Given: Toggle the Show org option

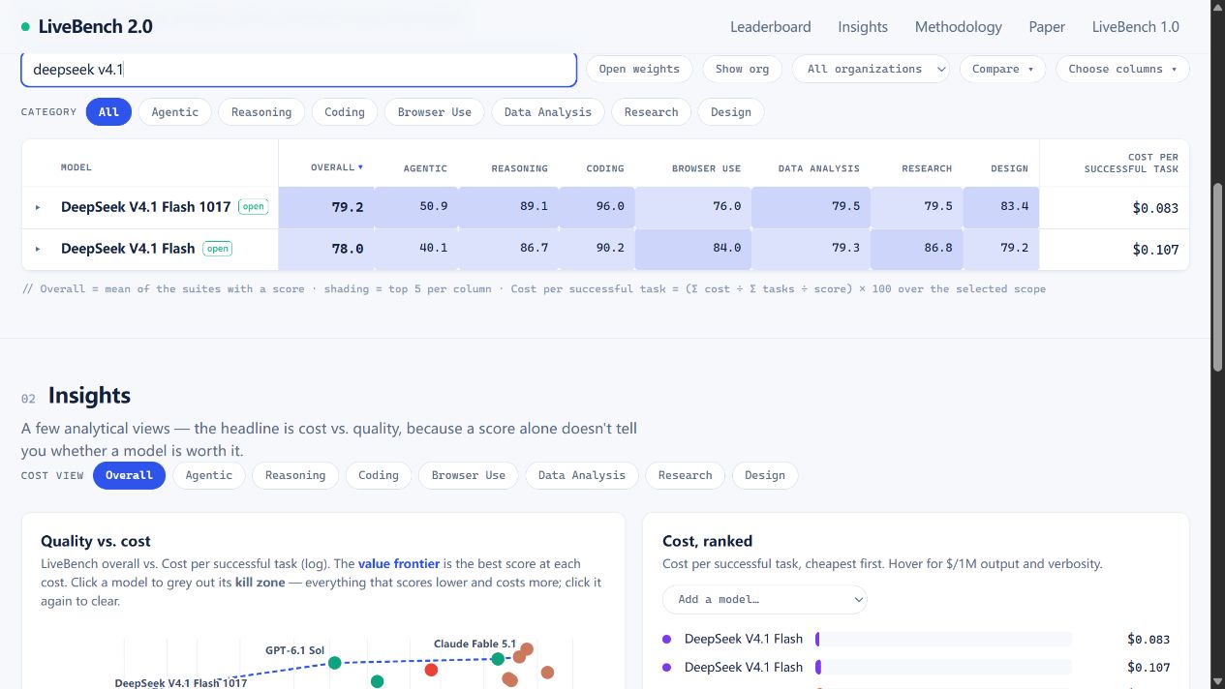Looking at the screenshot, I should (742, 69).
